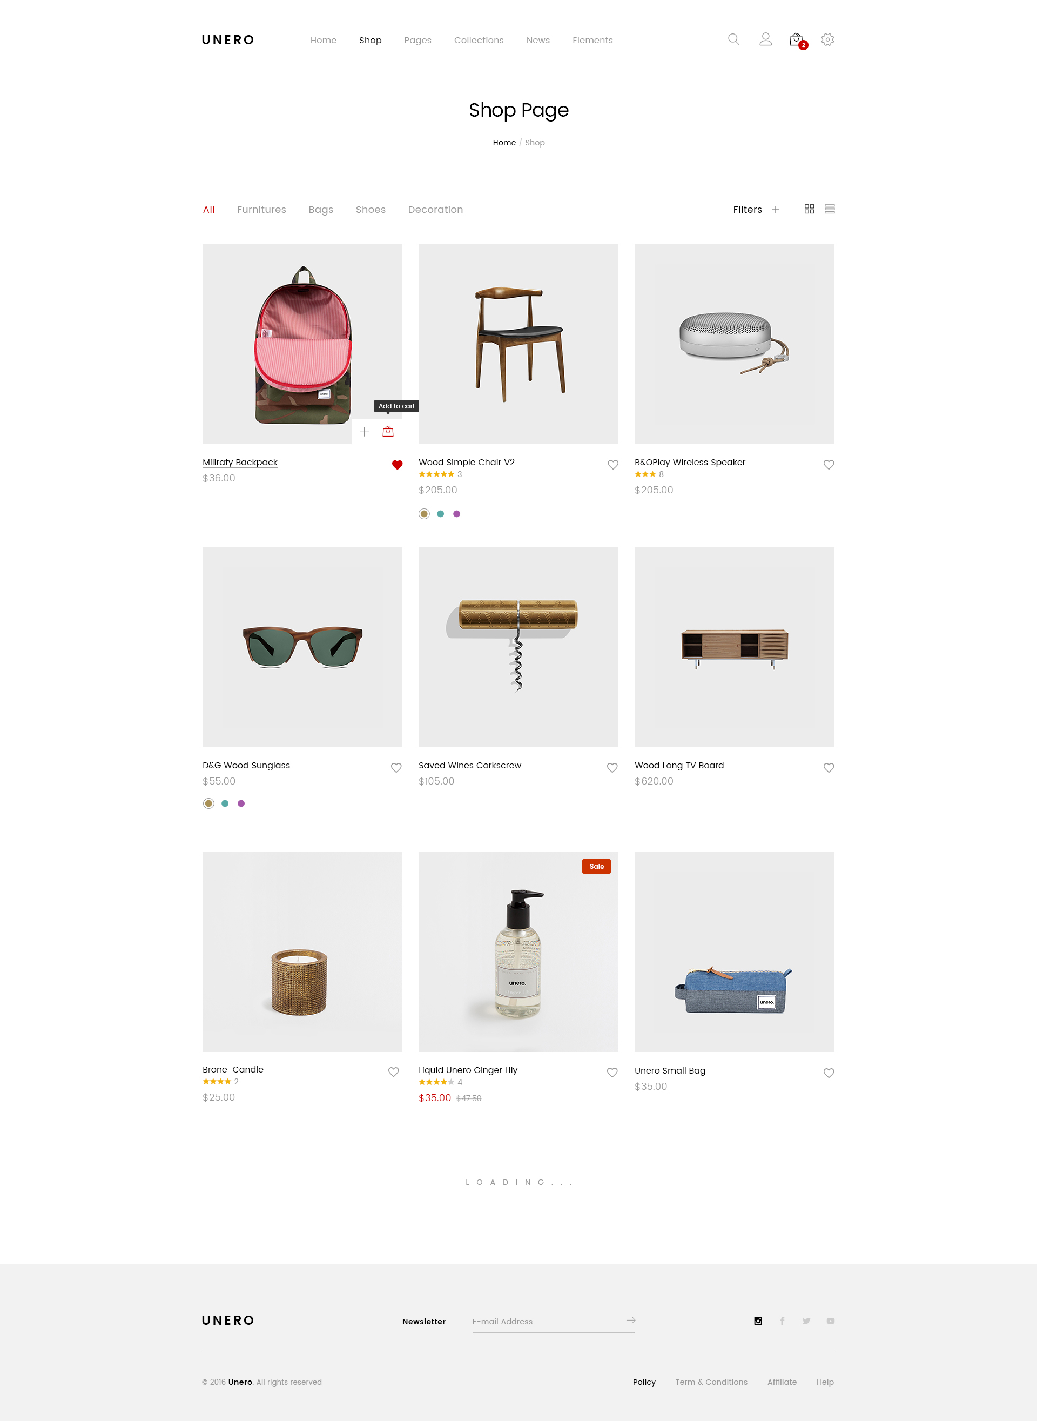Unfavorite the Miliraty Backpack red heart
1037x1421 pixels.
pyautogui.click(x=397, y=465)
